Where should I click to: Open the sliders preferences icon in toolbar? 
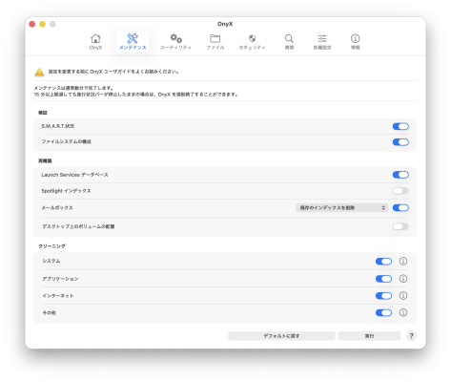coord(322,38)
